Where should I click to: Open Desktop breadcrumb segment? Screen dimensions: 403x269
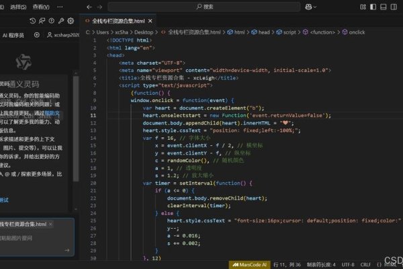144,32
